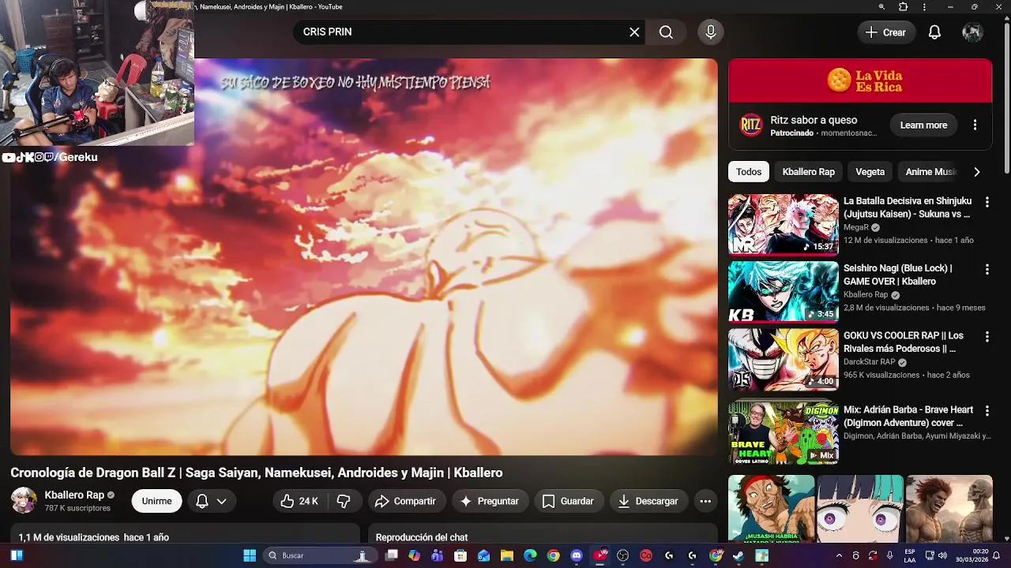Open the browser zoom magnifier icon
Image resolution: width=1011 pixels, height=568 pixels.
[x=881, y=7]
